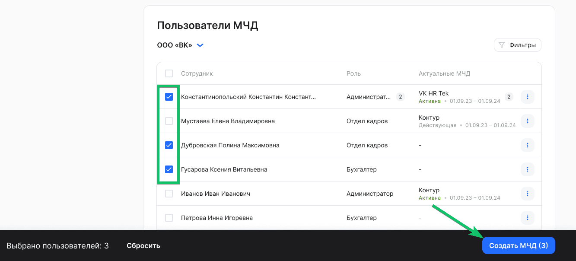
Task: Toggle the select-all checkbox in header
Action: pyautogui.click(x=169, y=73)
